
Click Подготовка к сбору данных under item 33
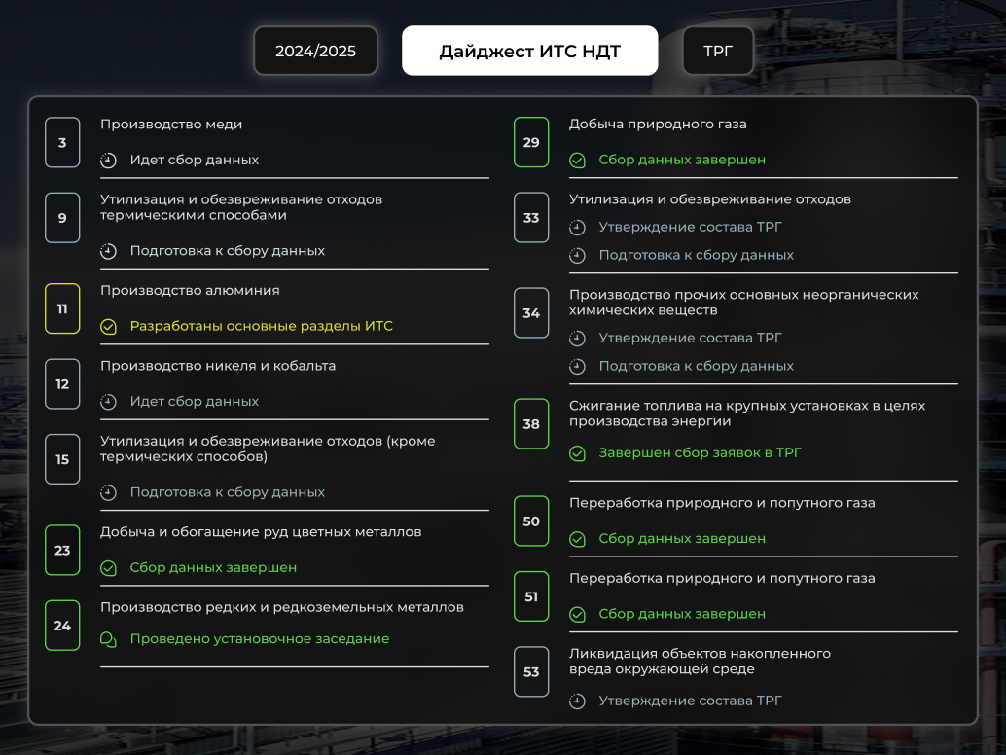[x=696, y=255]
